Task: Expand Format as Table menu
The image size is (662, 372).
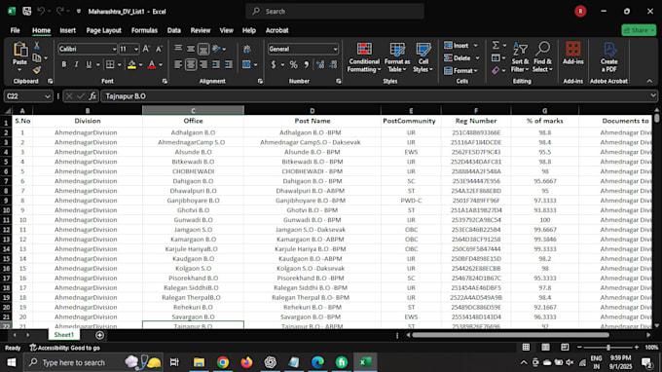Action: click(397, 57)
